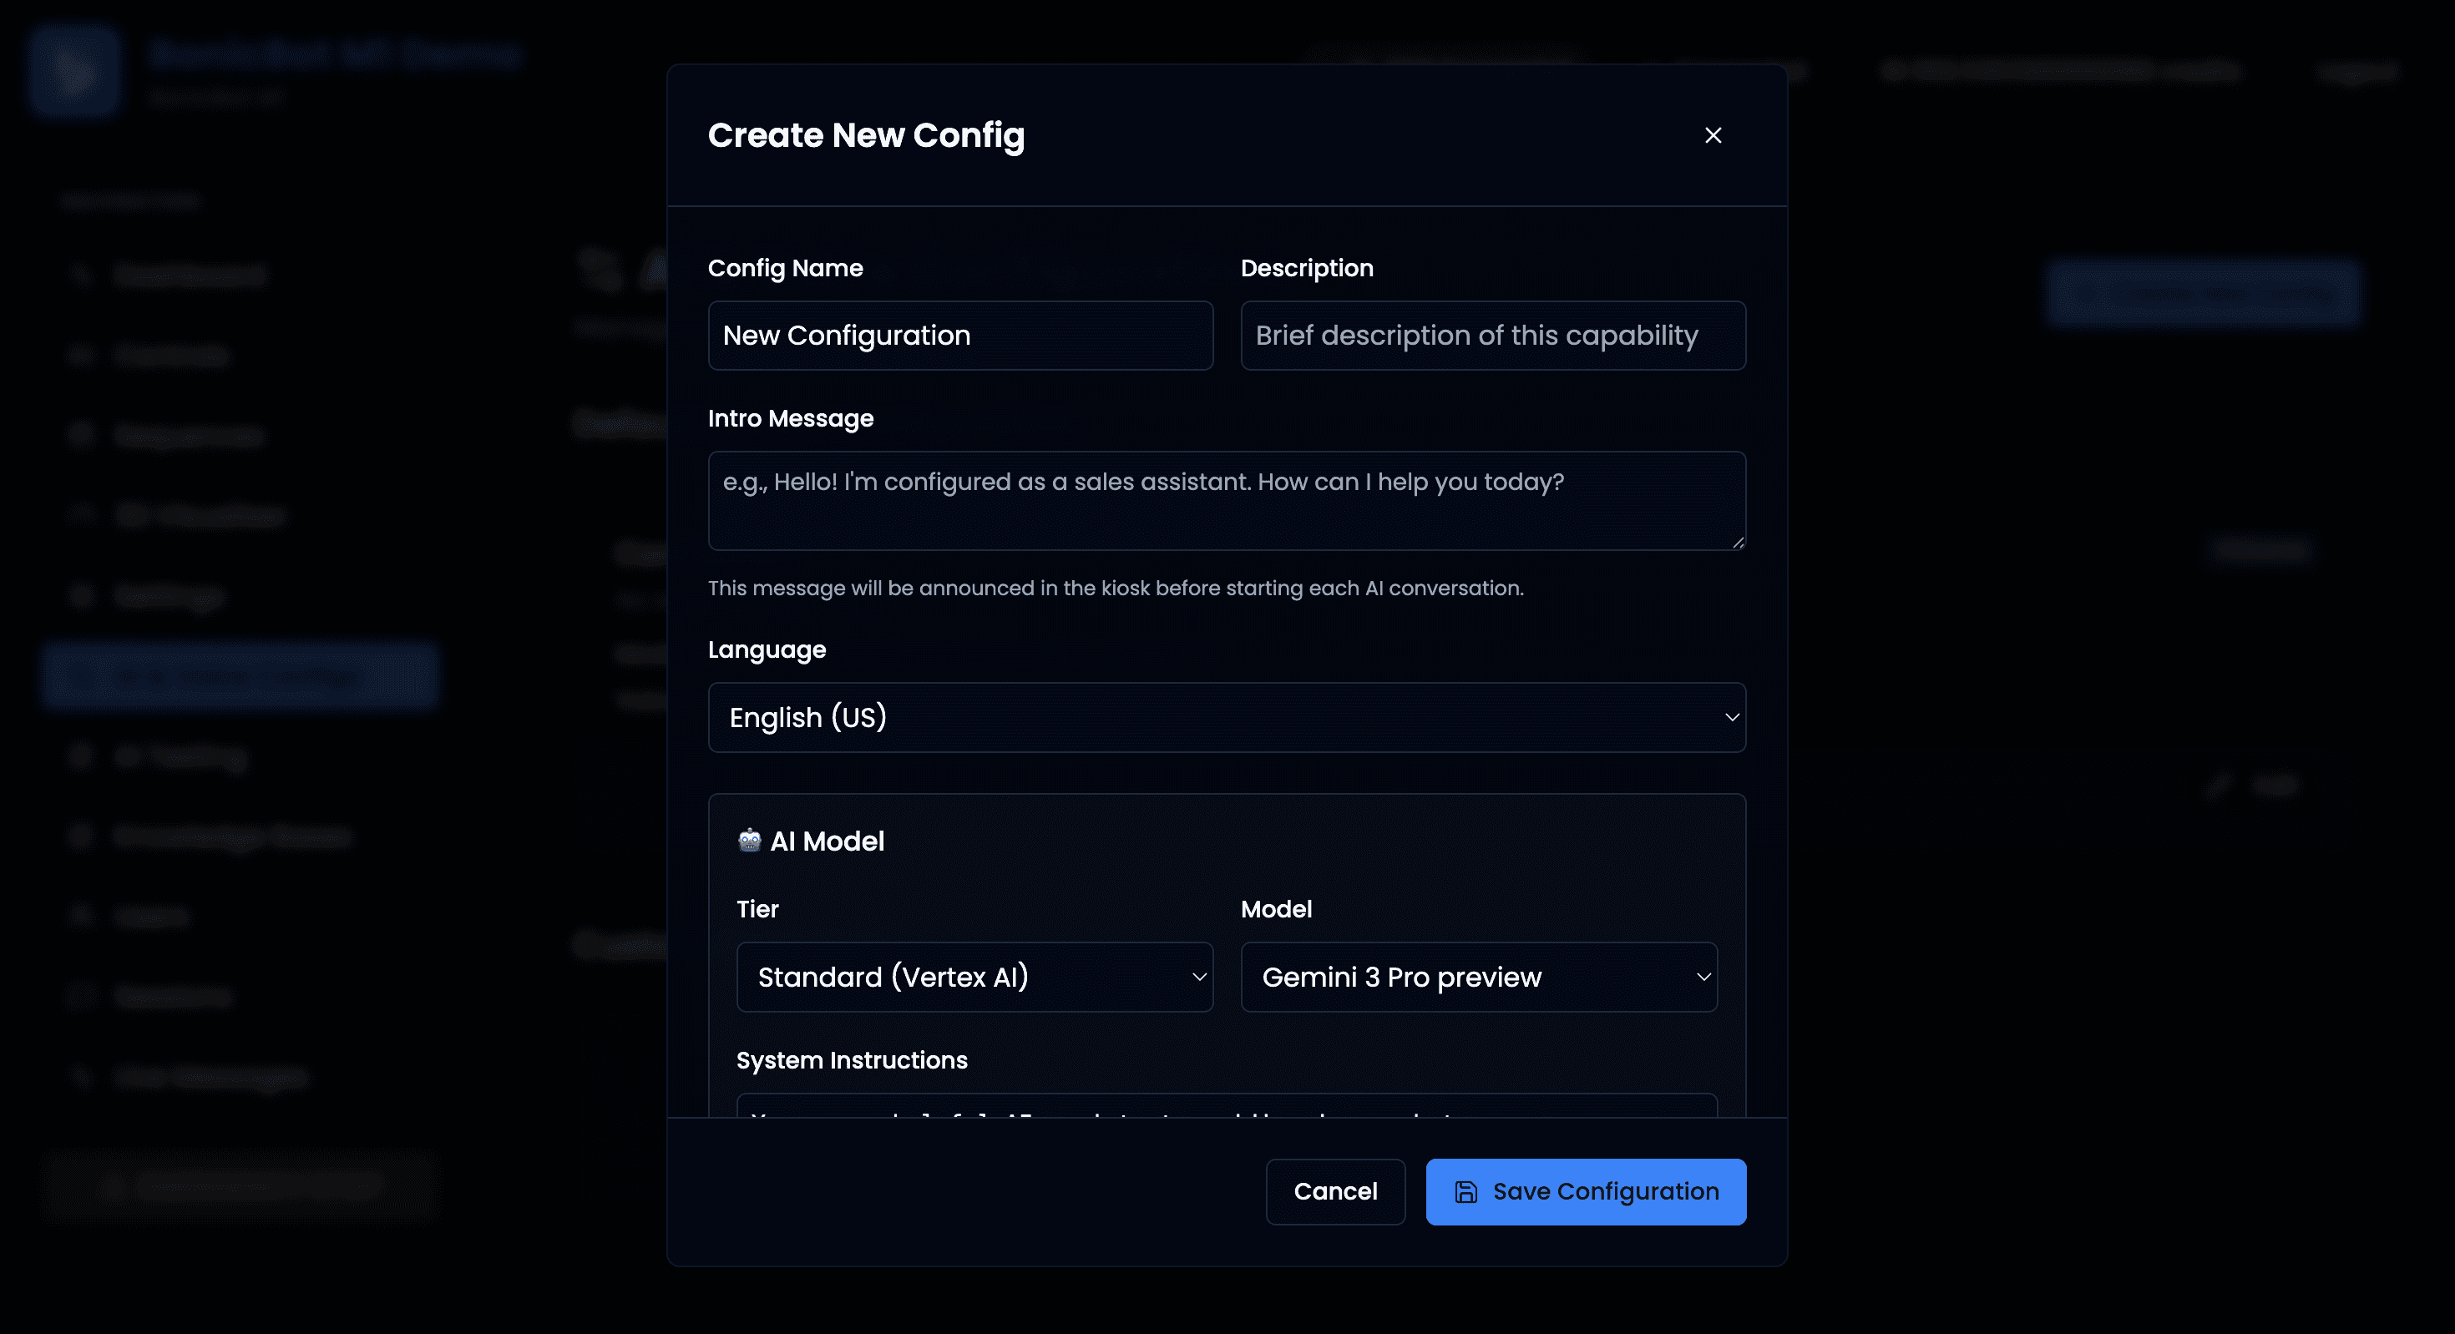Image resolution: width=2455 pixels, height=1334 pixels.
Task: Click the Cancel button
Action: tap(1335, 1191)
